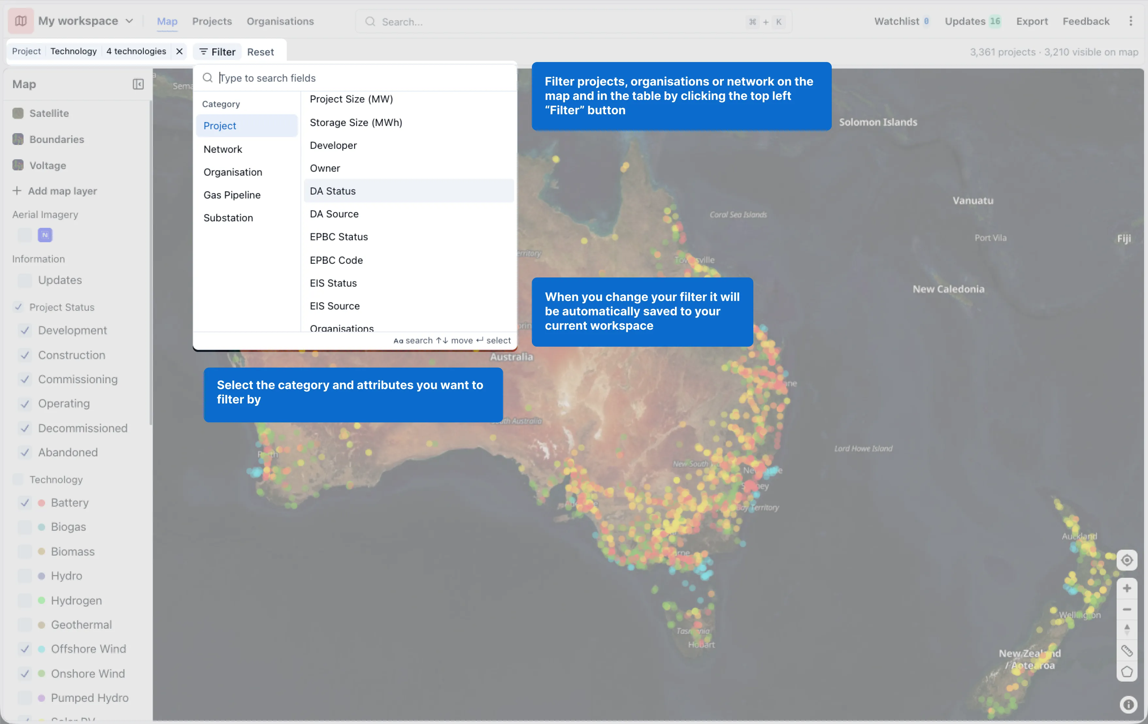Uncheck the Operating status checkbox

tap(25, 403)
